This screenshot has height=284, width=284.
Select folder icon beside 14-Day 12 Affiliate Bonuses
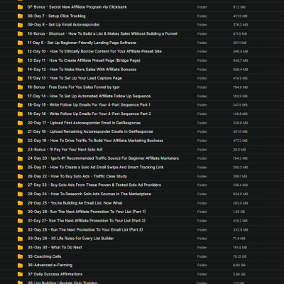[21, 70]
